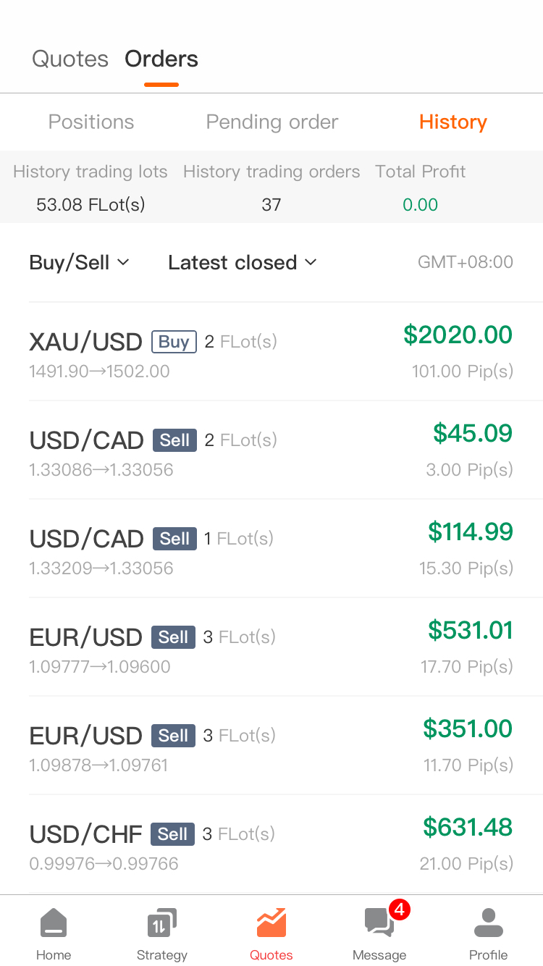Image resolution: width=543 pixels, height=966 pixels.
Task: Tap the Quotes chart icon in bottom bar
Action: coord(271,923)
